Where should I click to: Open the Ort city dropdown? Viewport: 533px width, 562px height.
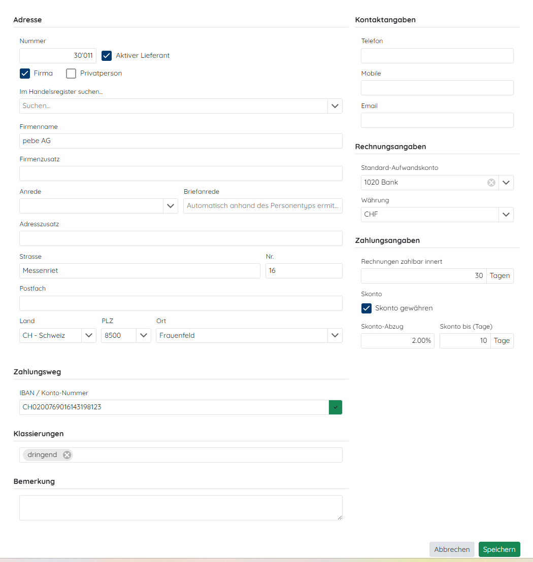(x=335, y=336)
